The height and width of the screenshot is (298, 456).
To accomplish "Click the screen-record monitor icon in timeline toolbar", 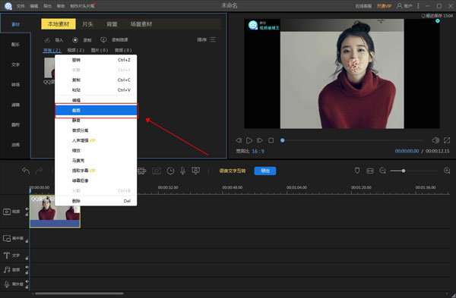I will pos(196,171).
